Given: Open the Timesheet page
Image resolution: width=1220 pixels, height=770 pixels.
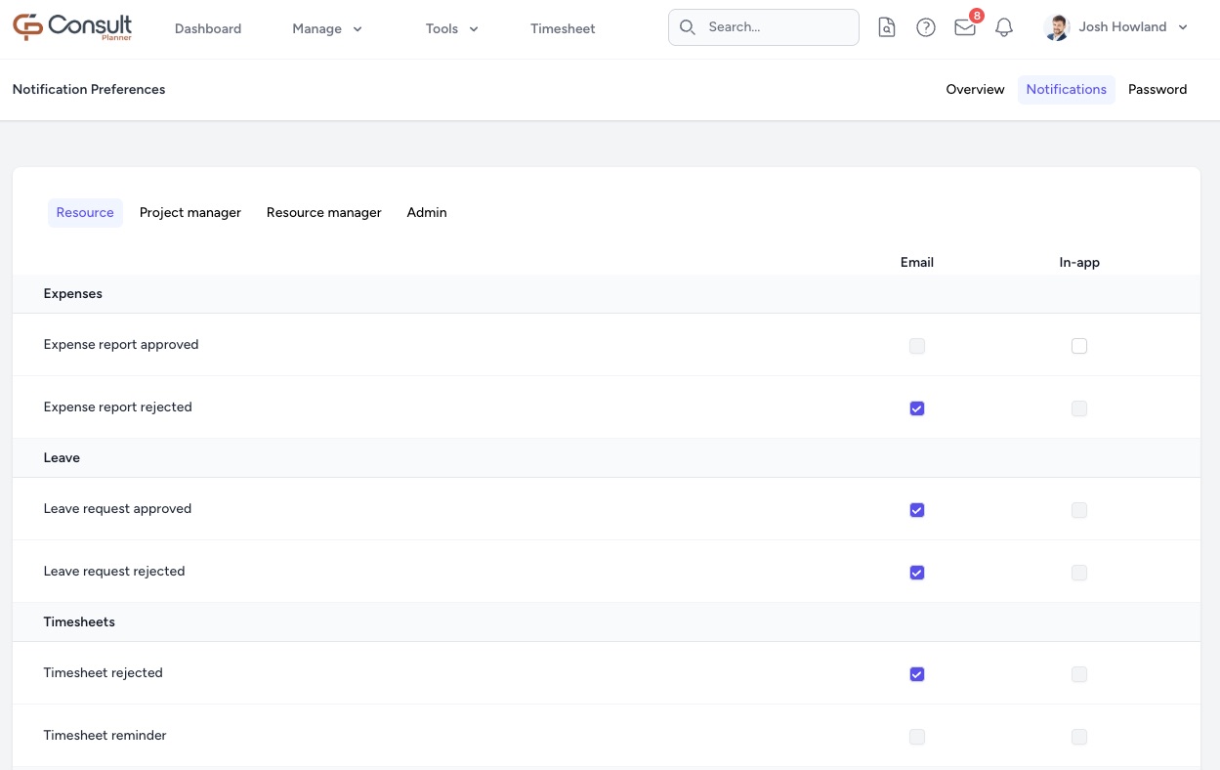Looking at the screenshot, I should click(563, 29).
